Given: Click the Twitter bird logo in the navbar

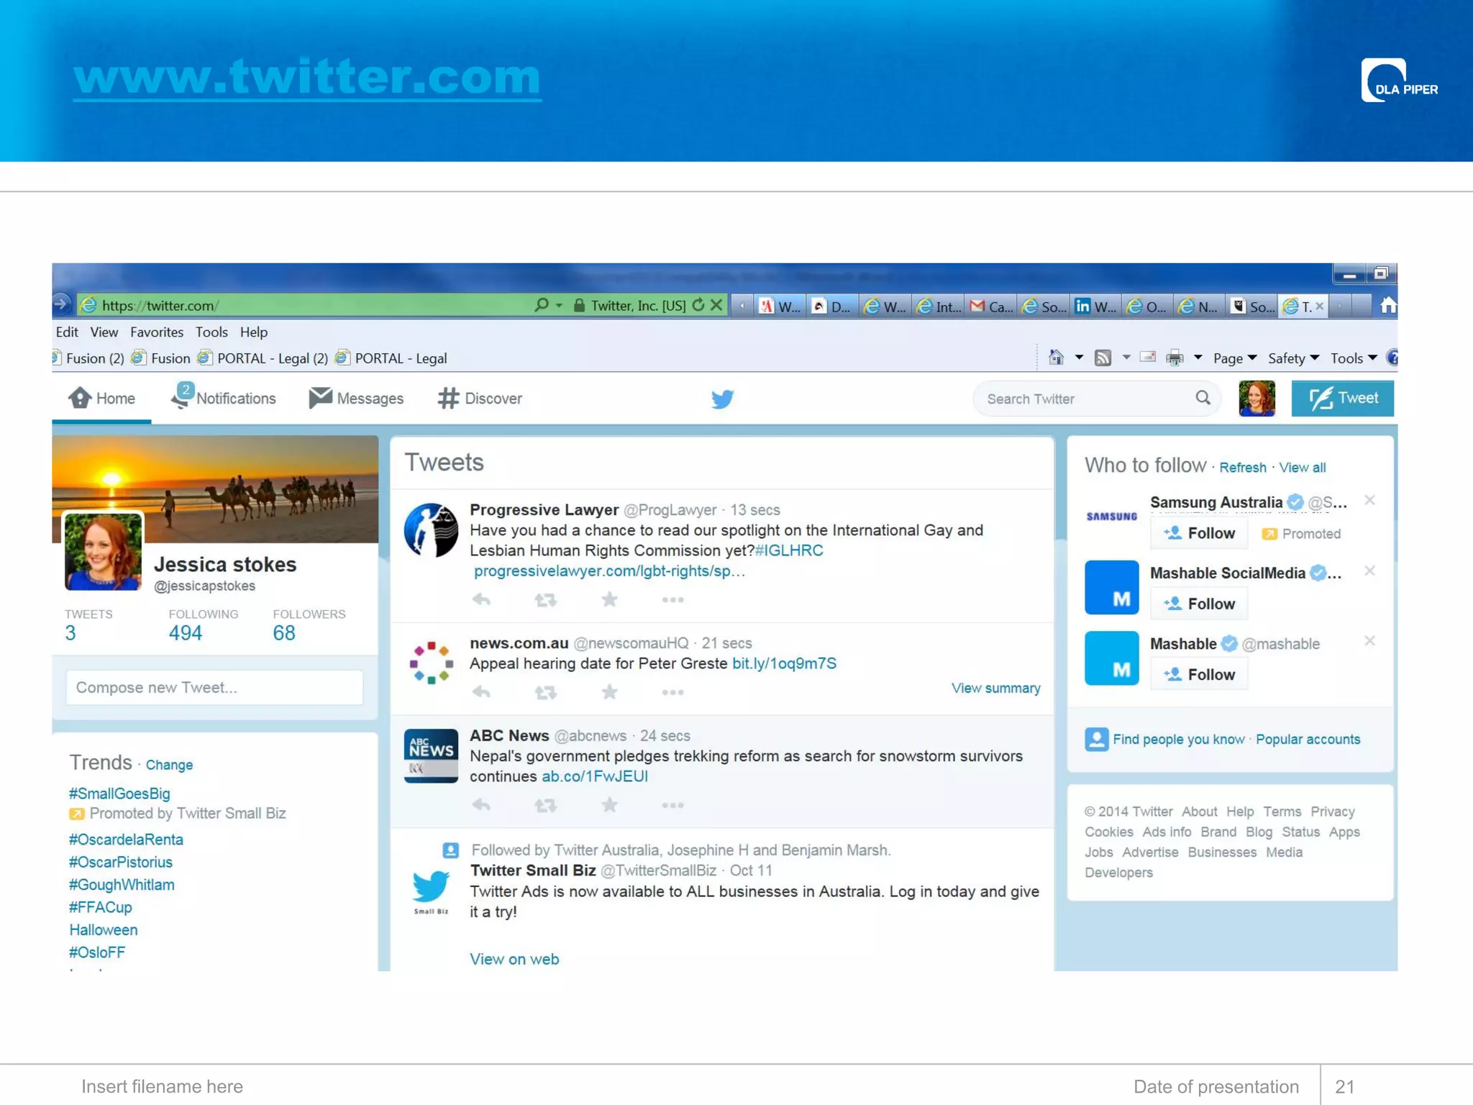Looking at the screenshot, I should [722, 399].
